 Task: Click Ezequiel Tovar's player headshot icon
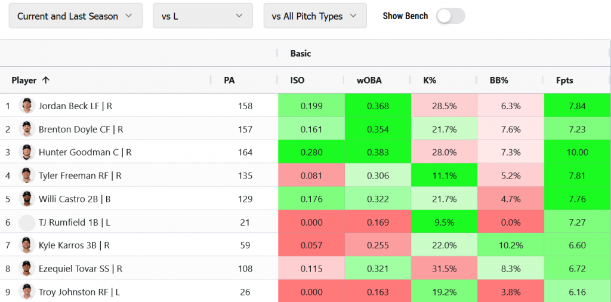pyautogui.click(x=27, y=269)
